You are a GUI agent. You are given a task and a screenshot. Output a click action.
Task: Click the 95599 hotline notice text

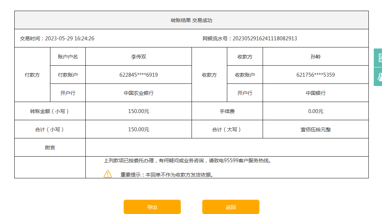tap(187, 160)
